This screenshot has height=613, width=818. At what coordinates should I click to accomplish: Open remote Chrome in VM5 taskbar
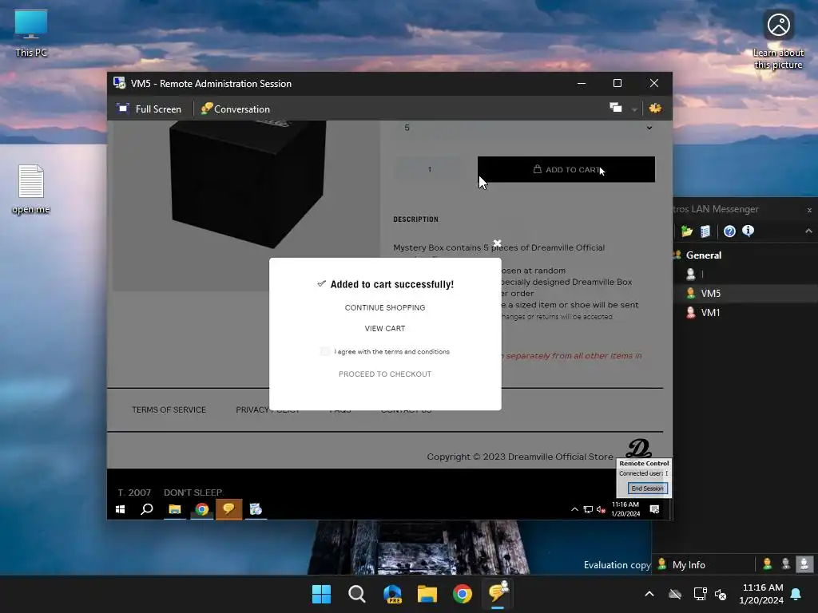click(x=202, y=509)
